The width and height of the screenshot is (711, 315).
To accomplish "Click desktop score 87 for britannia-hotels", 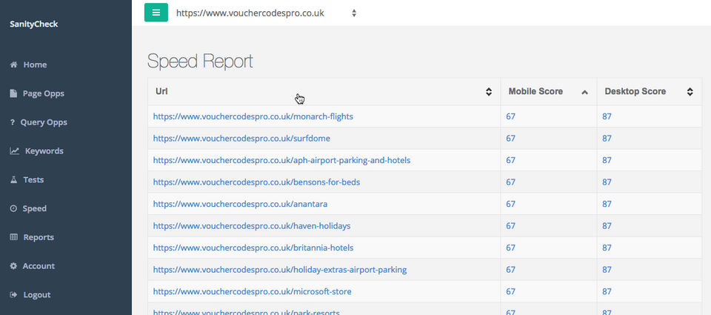I will click(607, 248).
